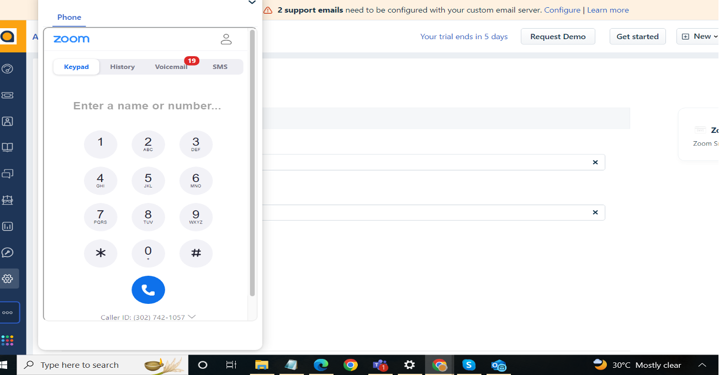Click the blue call button
The height and width of the screenshot is (375, 719).
[x=148, y=290]
